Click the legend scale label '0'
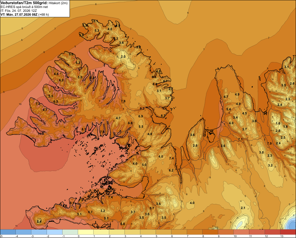Viewport: 296px width, 238px height. pyautogui.click(x=78, y=236)
